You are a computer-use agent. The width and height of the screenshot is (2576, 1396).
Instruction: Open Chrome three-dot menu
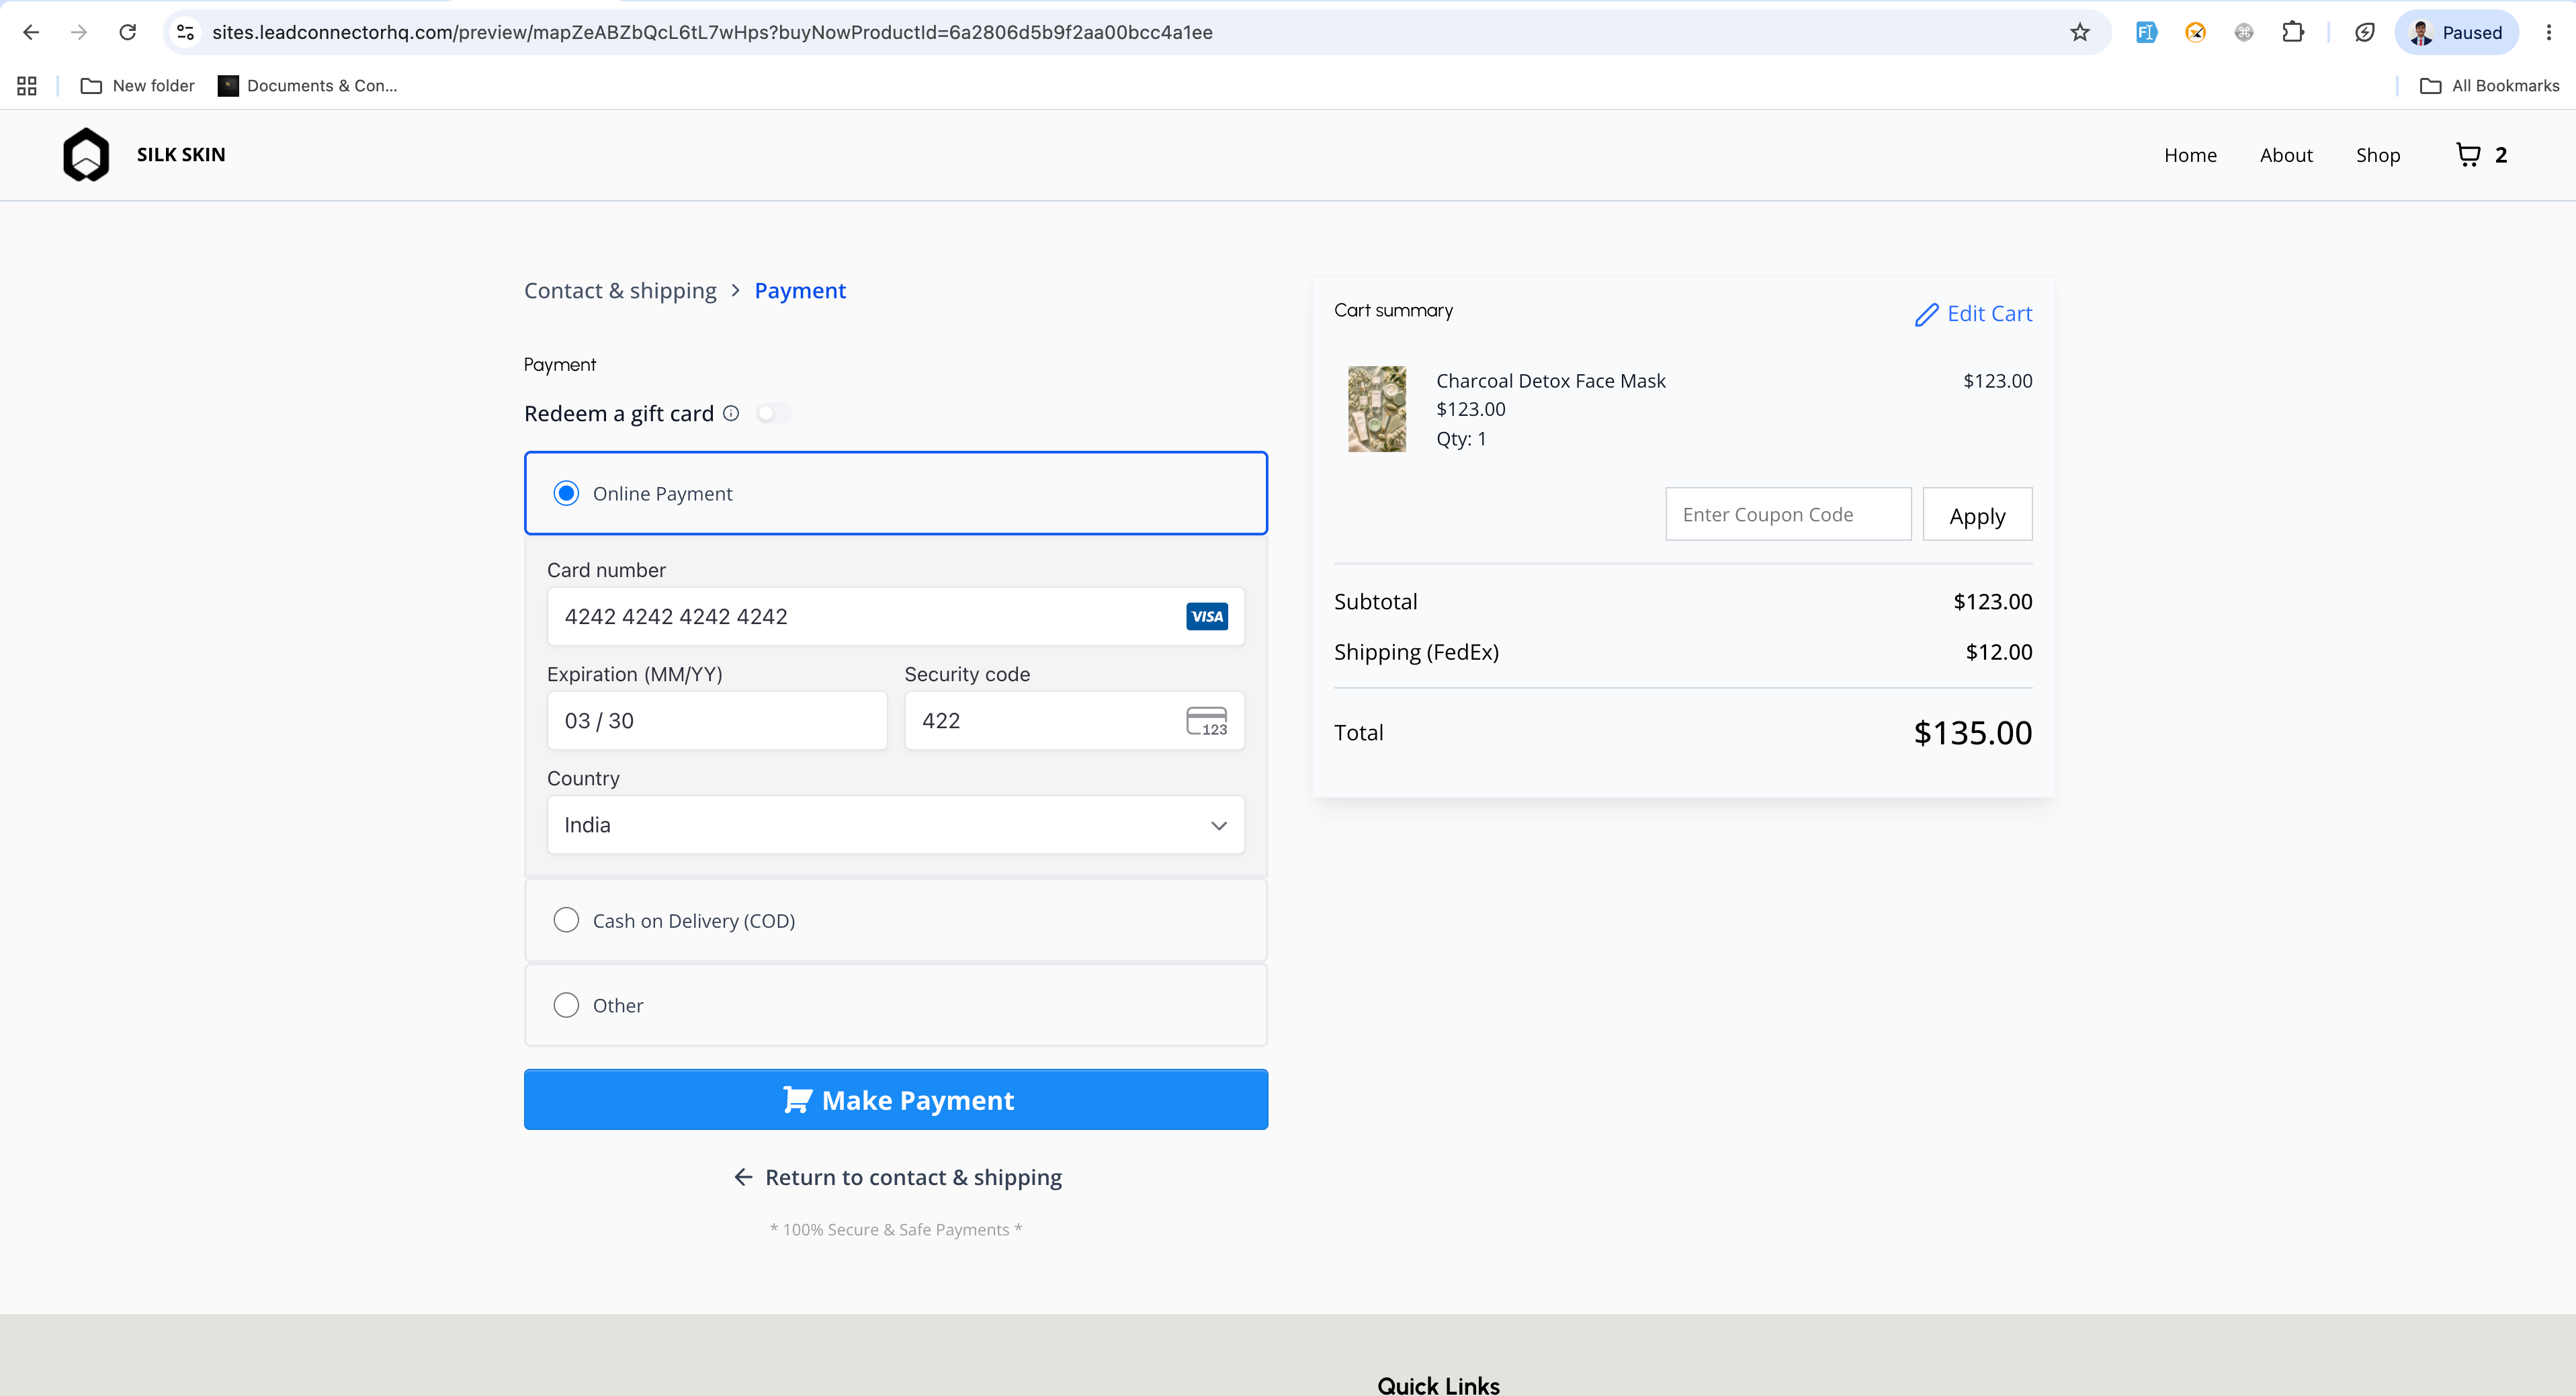pos(2548,32)
